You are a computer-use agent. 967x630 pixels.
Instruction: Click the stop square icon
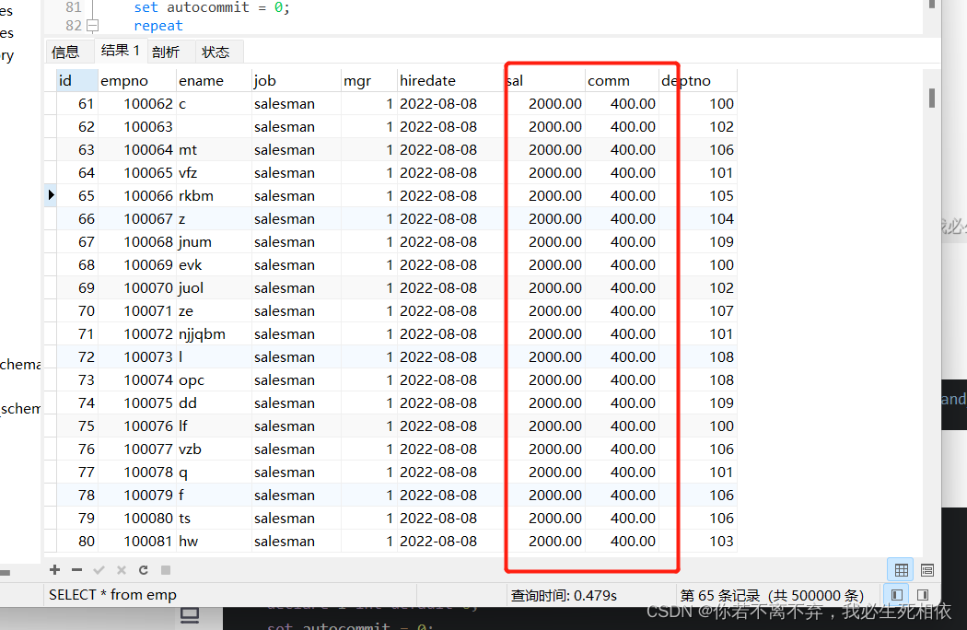tap(166, 570)
